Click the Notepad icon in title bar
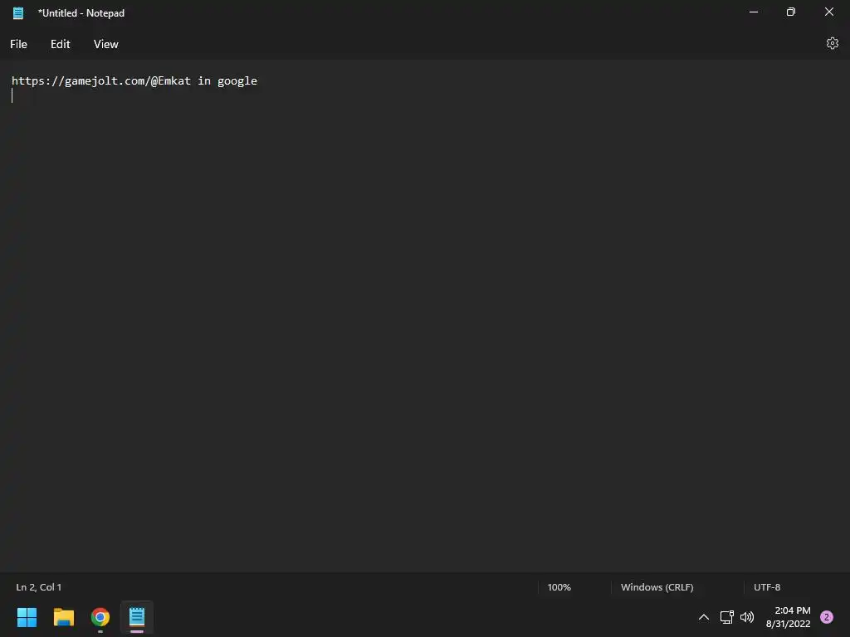850x637 pixels. [18, 13]
